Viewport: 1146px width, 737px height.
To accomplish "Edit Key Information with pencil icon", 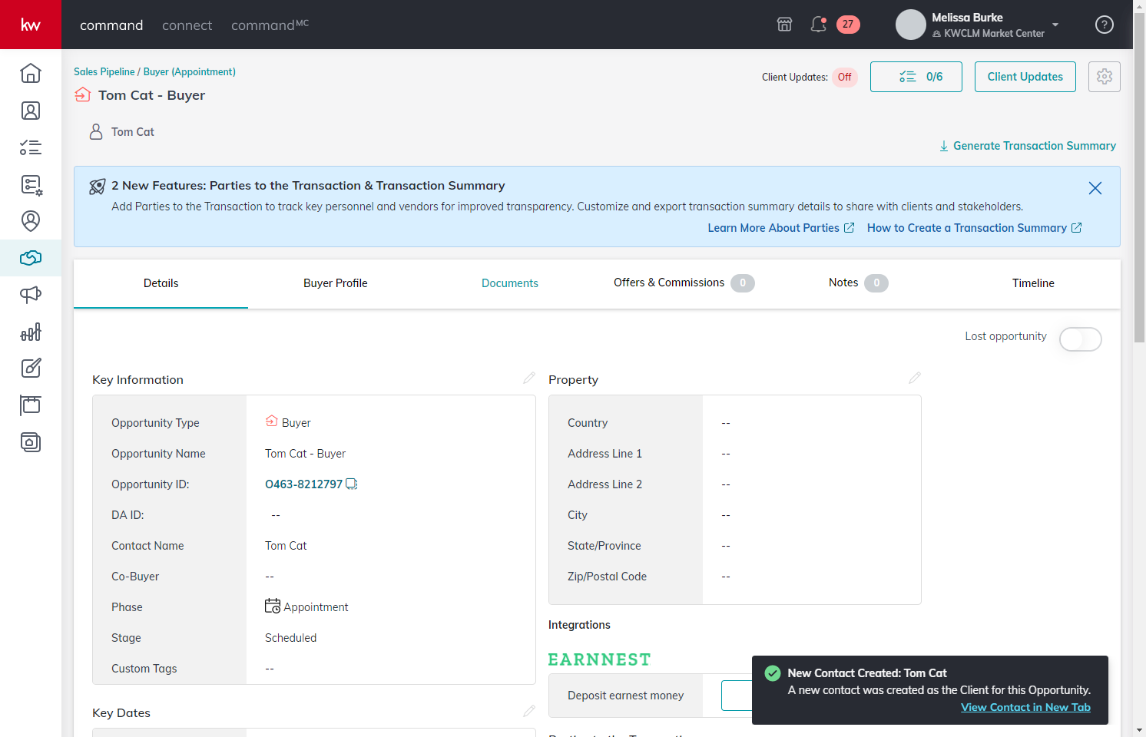I will point(529,378).
